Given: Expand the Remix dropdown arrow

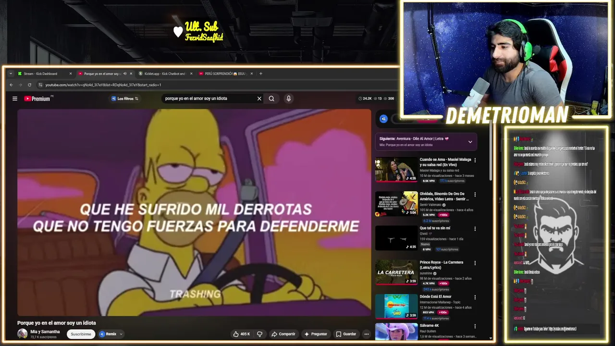Looking at the screenshot, I should [x=121, y=334].
